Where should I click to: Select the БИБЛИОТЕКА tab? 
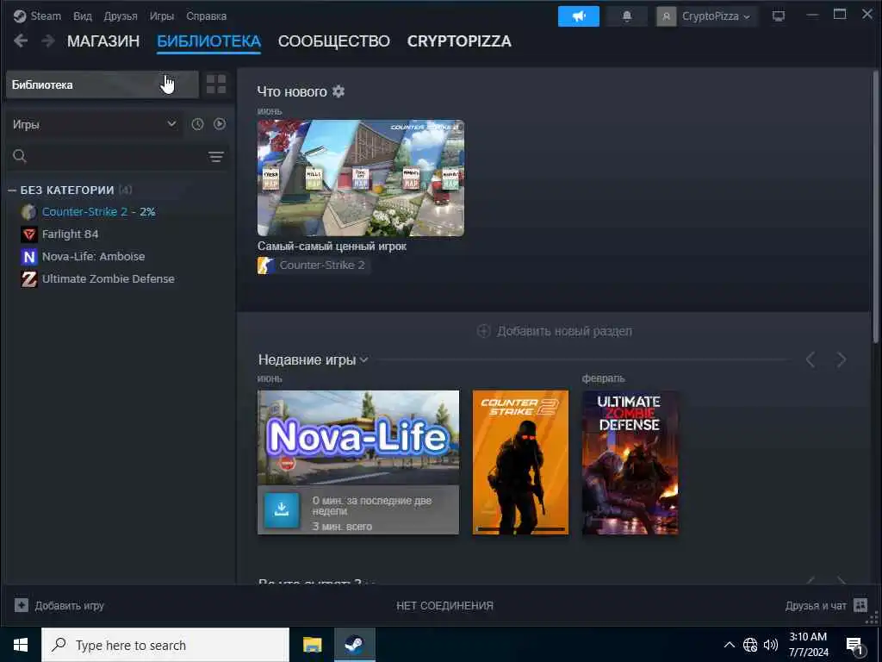tap(208, 41)
